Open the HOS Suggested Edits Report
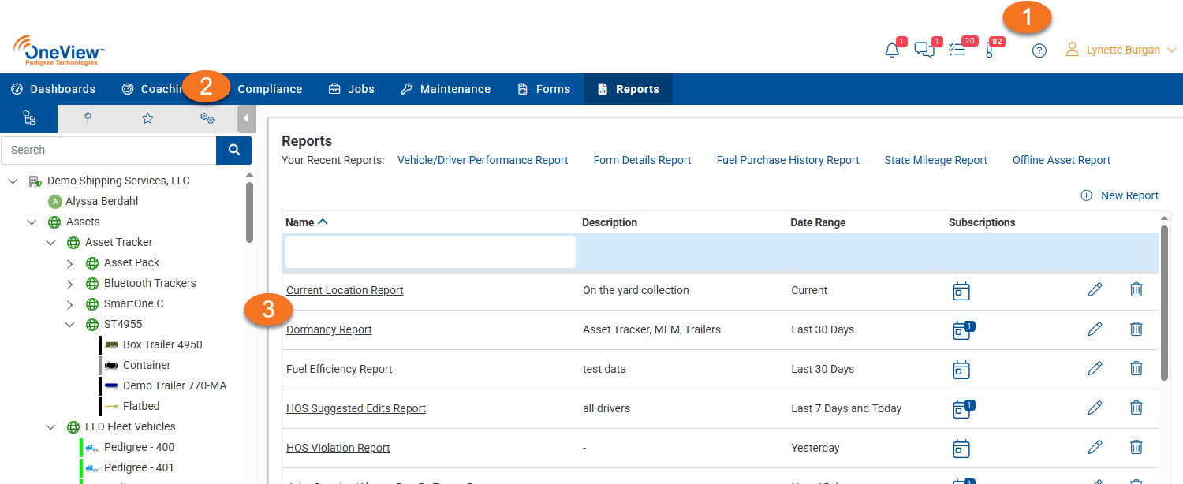Image resolution: width=1183 pixels, height=484 pixels. click(x=356, y=408)
